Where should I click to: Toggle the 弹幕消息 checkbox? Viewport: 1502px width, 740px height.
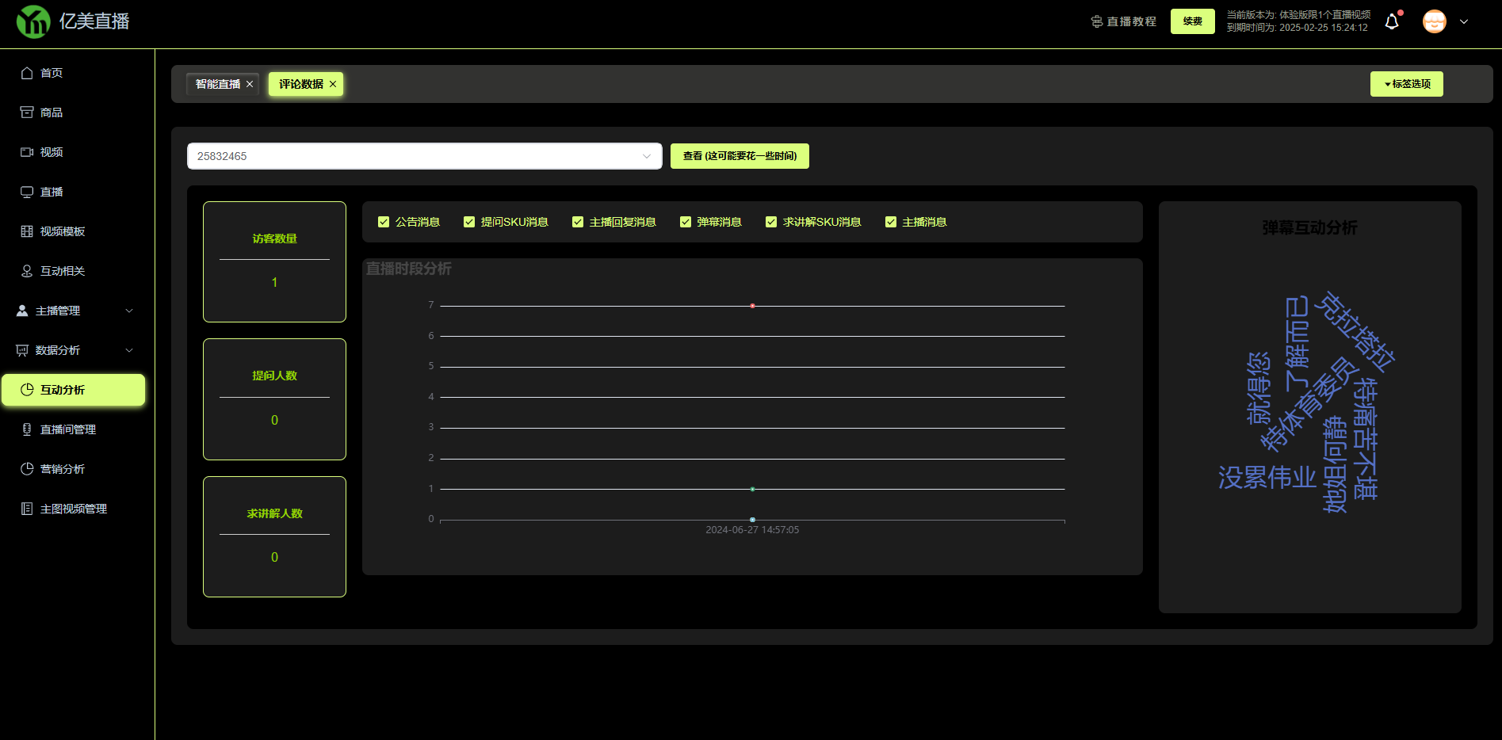tap(686, 222)
